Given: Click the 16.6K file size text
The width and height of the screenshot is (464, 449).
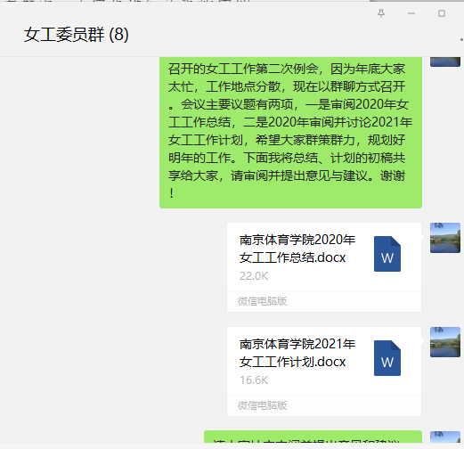Looking at the screenshot, I should tap(254, 380).
